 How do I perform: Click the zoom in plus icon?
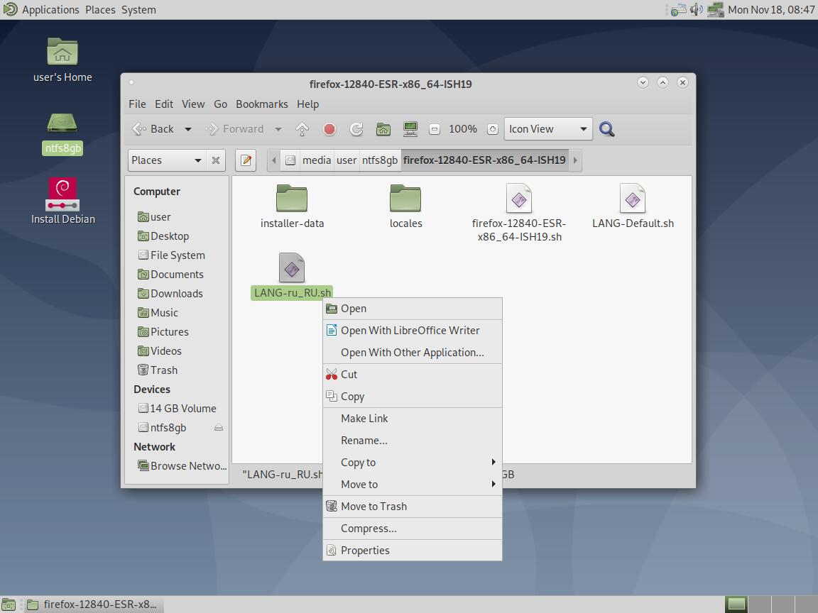tap(493, 129)
